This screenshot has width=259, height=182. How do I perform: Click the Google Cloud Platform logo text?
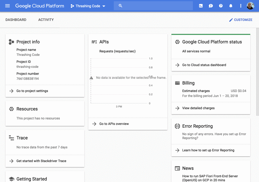[x=40, y=6]
